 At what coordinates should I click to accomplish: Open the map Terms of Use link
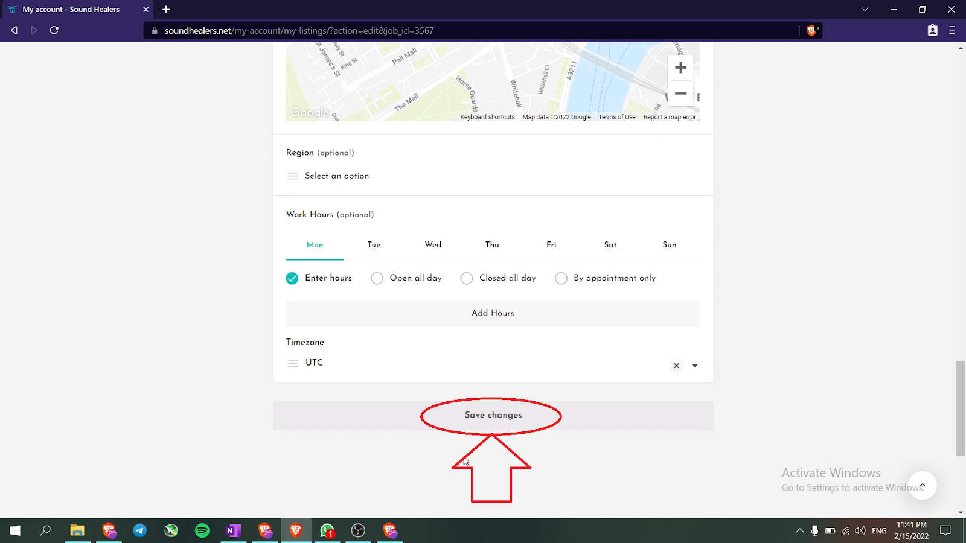click(616, 117)
